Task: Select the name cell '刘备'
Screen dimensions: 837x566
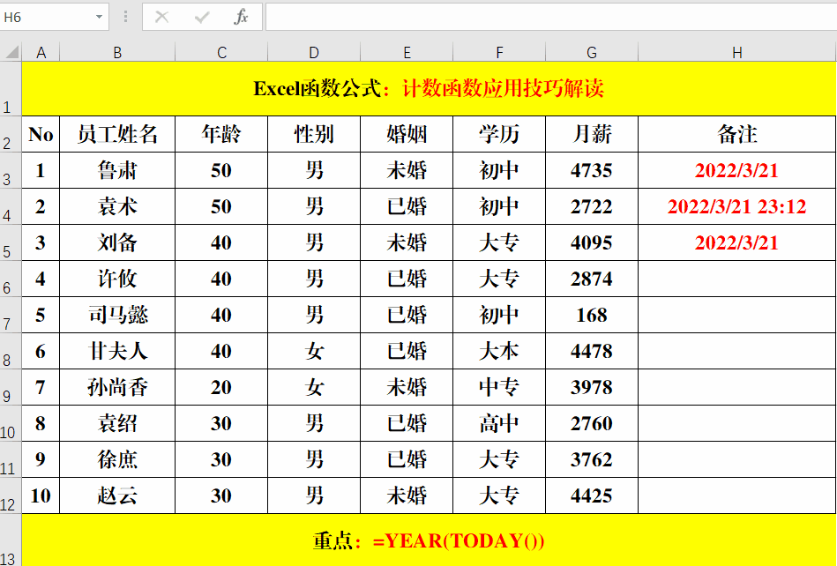Action: [x=117, y=242]
